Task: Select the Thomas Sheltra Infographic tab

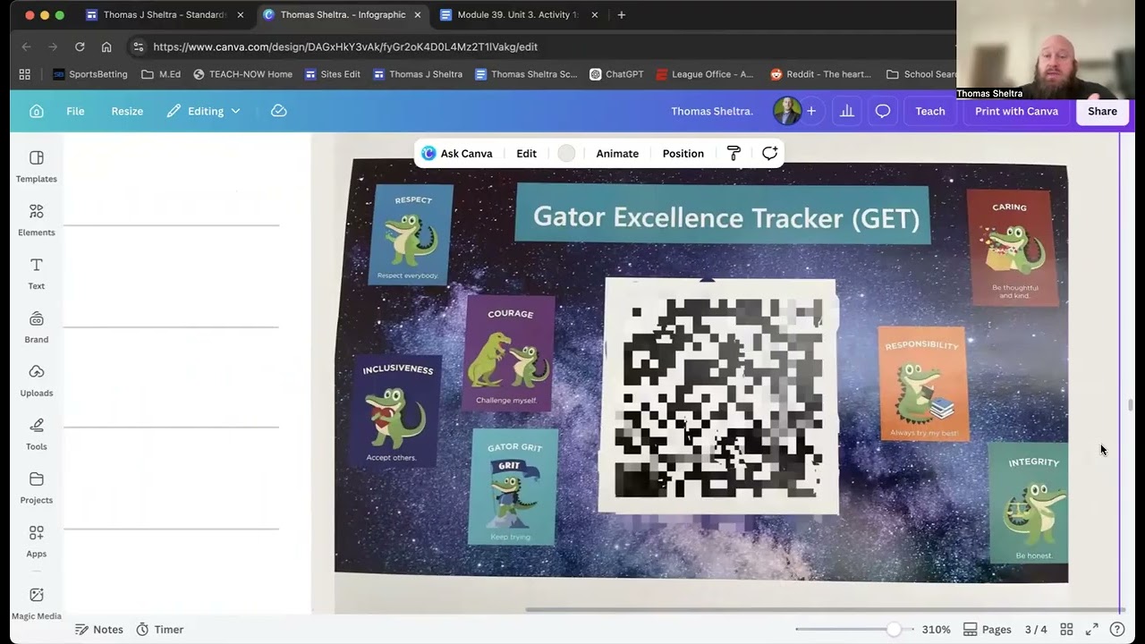Action: tap(343, 14)
